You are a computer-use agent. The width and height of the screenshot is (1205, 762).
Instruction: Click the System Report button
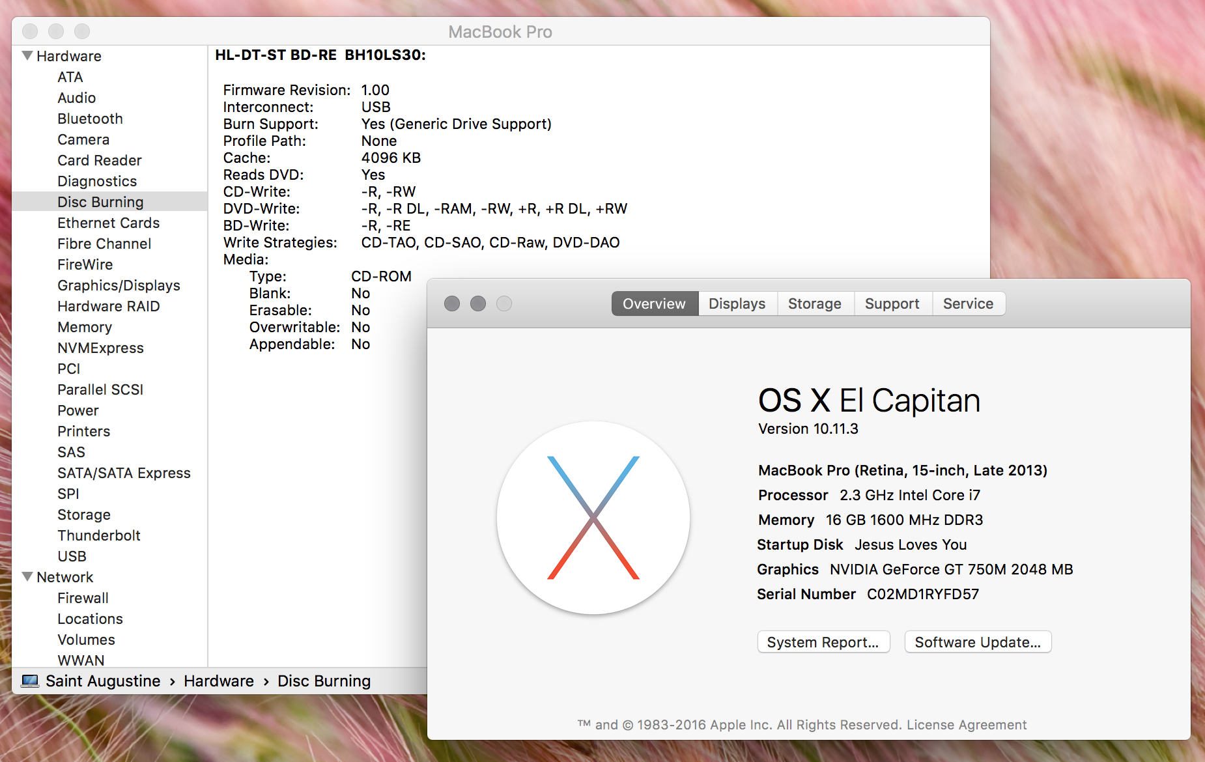click(x=823, y=642)
